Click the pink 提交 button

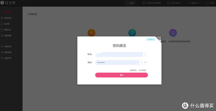[122, 75]
